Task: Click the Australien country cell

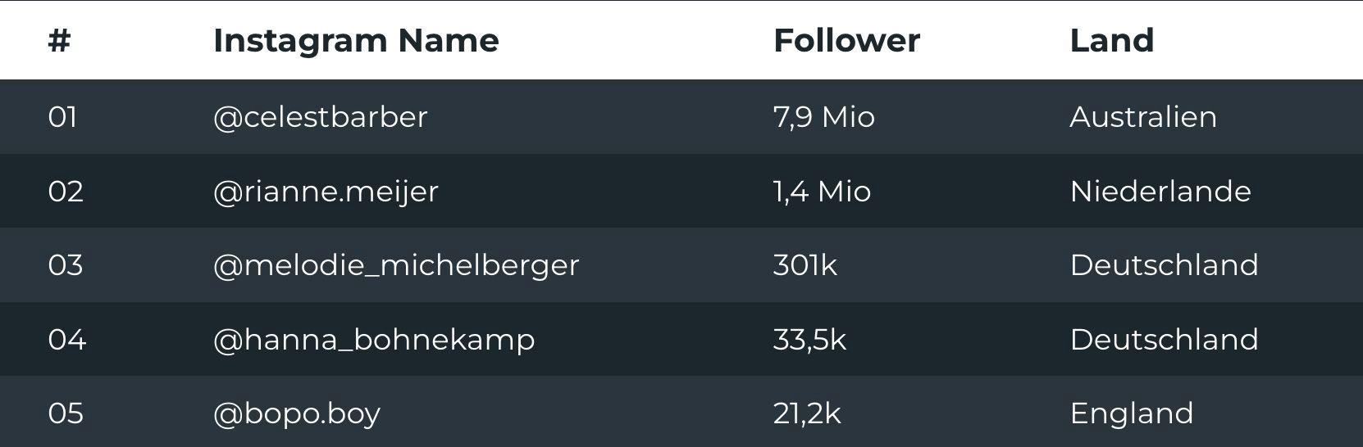Action: click(x=1143, y=117)
